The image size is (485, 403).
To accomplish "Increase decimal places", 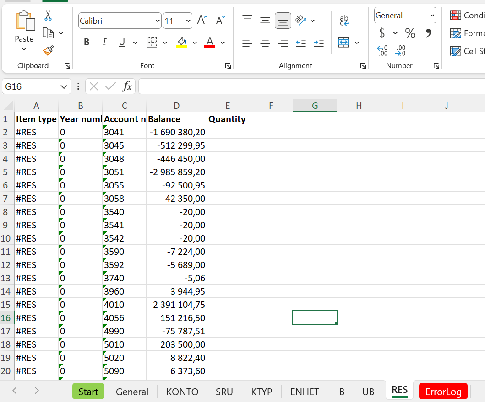I will pos(382,49).
